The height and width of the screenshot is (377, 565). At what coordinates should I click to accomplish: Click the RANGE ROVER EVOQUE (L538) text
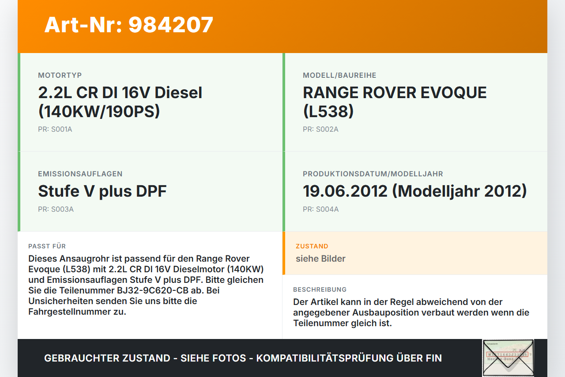pos(394,102)
